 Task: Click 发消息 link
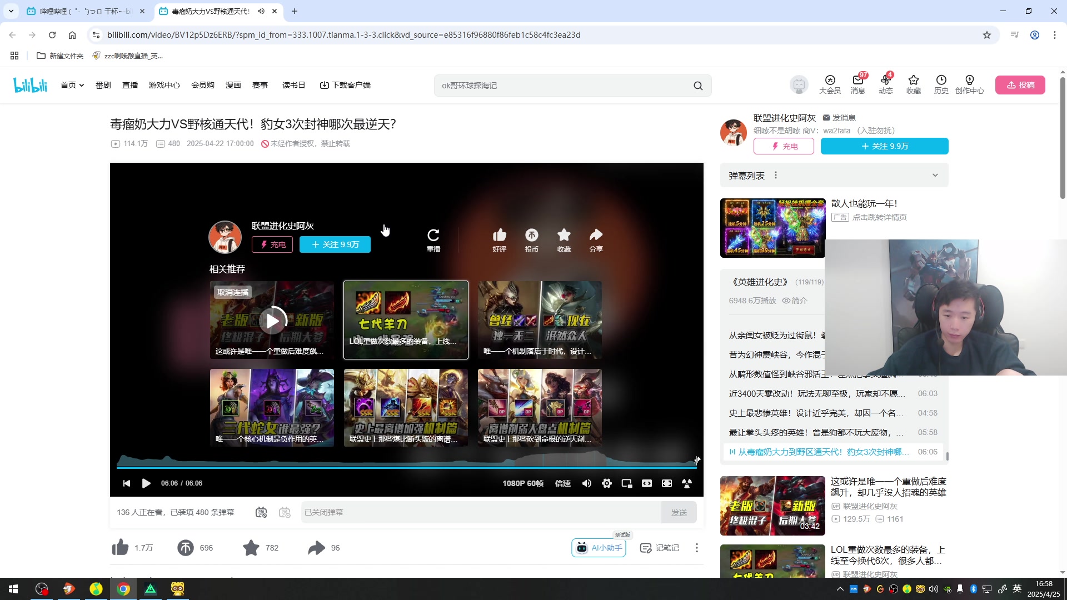839,118
